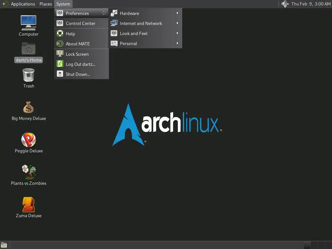Viewport: 332px width, 249px height.
Task: Select the Peggle Deluxe game icon
Action: coord(29,140)
